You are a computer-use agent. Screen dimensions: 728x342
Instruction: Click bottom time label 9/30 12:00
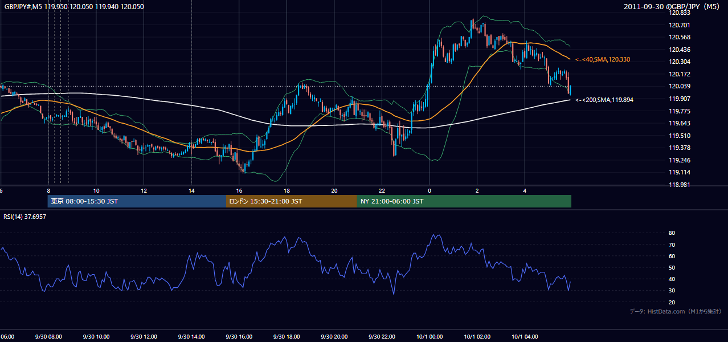[144, 337]
